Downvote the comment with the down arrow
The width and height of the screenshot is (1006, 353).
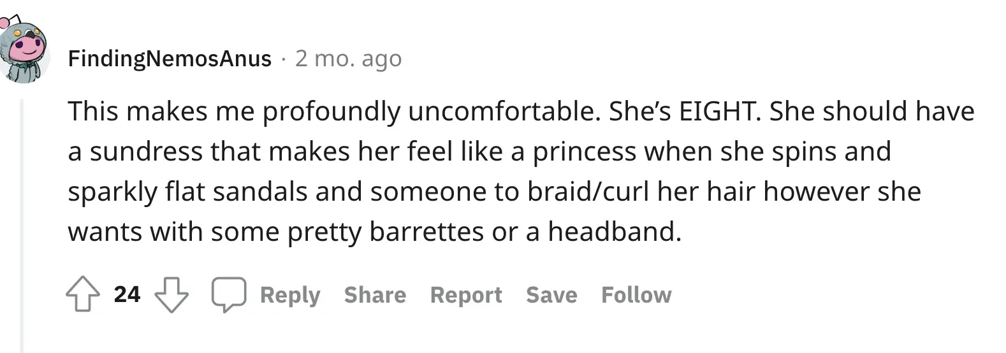click(x=171, y=295)
